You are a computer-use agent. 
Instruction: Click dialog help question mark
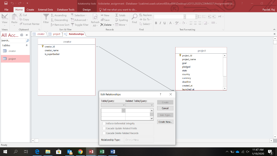tap(160, 94)
